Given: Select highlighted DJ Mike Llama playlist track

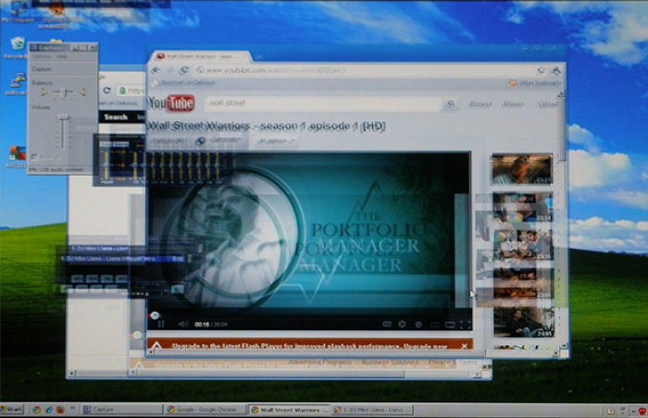Looking at the screenshot, I should 123,259.
